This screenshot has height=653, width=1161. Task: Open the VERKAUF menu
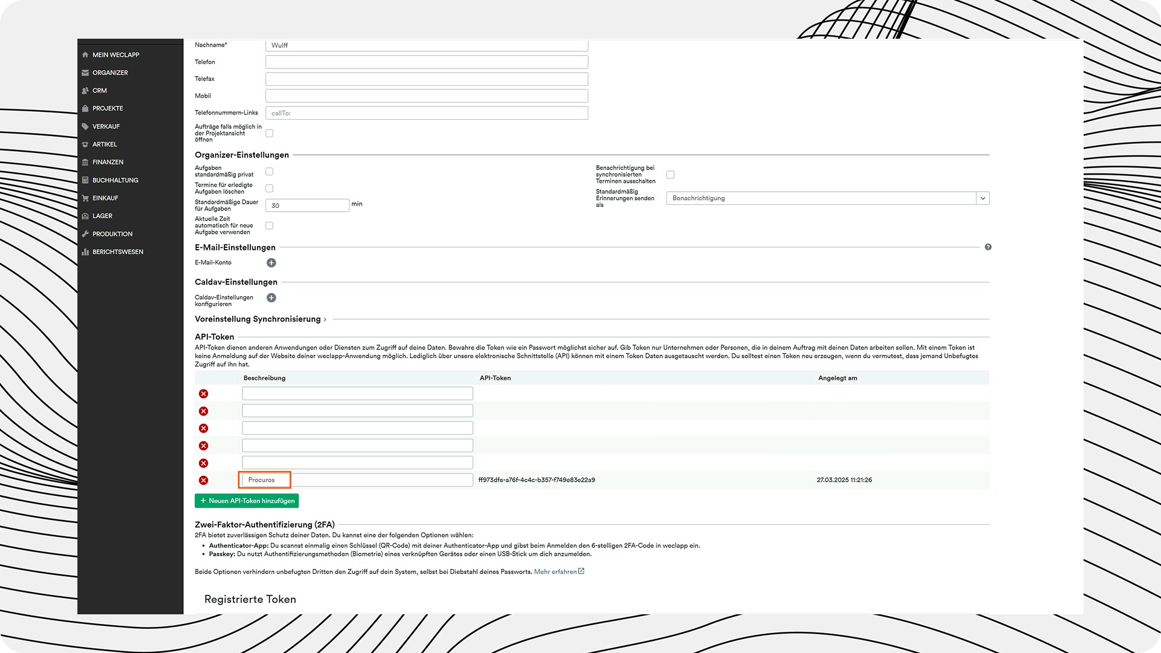coord(106,126)
